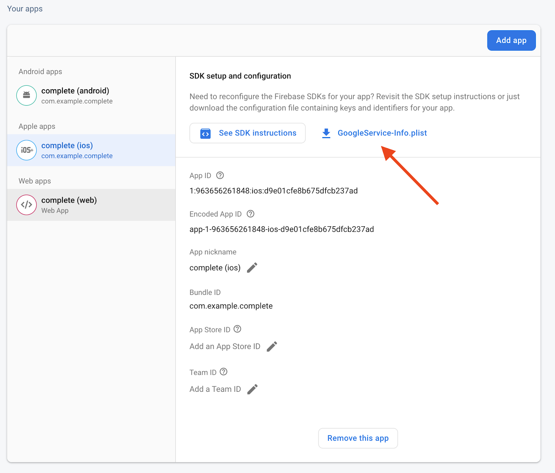Image resolution: width=555 pixels, height=473 pixels.
Task: Click pencil icon to add Team ID
Action: (253, 389)
